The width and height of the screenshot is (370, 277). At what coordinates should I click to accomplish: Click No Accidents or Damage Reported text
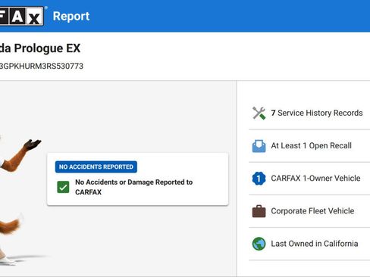tap(134, 187)
